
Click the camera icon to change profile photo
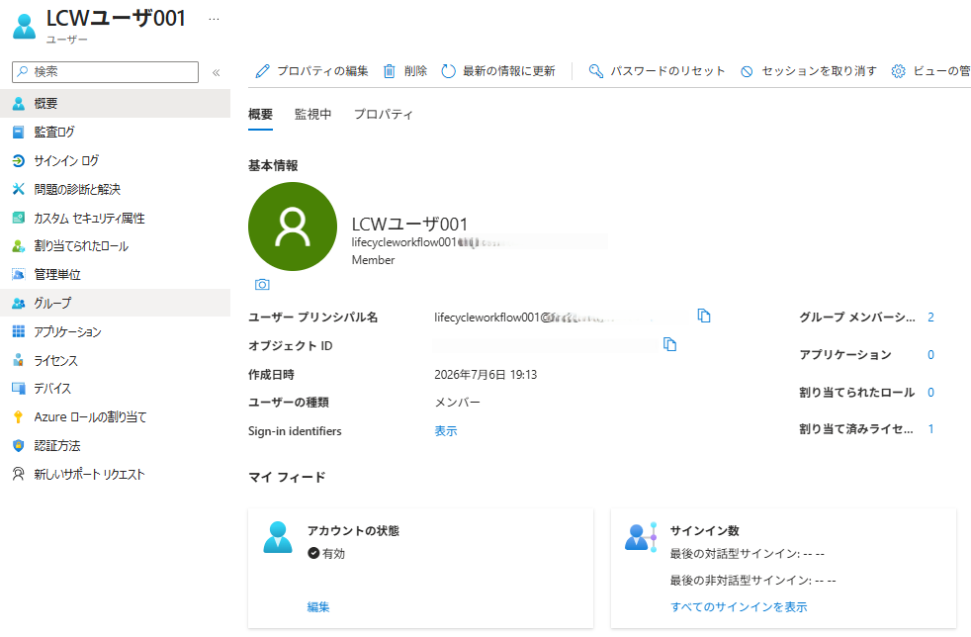coord(263,285)
